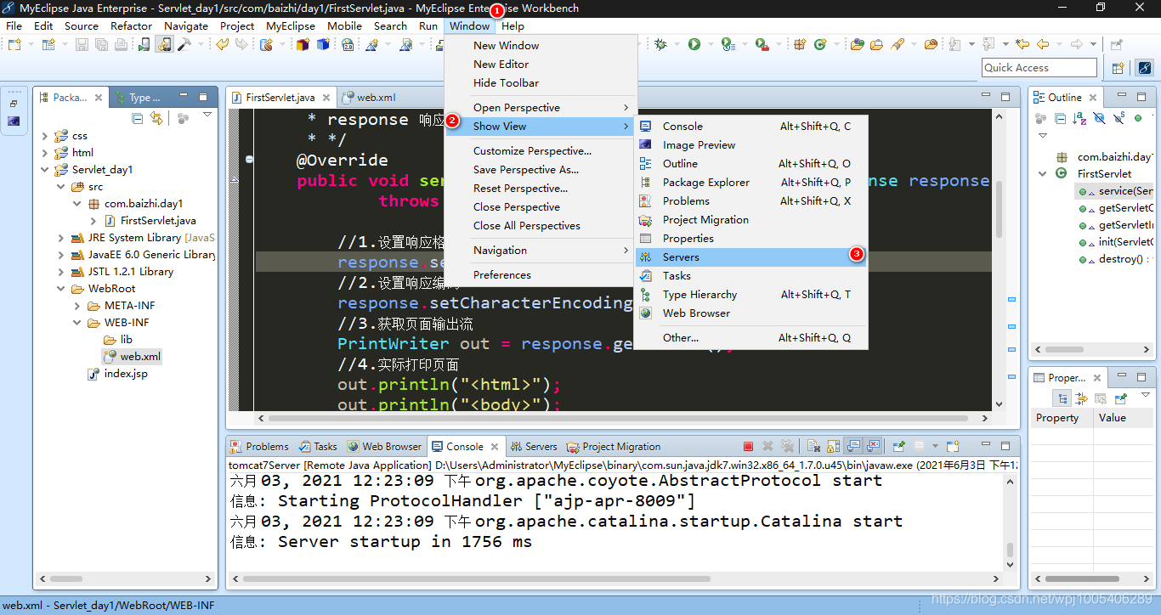This screenshot has width=1161, height=615.
Task: Click the Hide Static Members icon in Outline
Action: (1119, 118)
